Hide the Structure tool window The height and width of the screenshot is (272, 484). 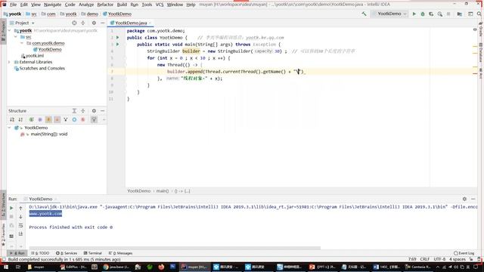[x=103, y=111]
